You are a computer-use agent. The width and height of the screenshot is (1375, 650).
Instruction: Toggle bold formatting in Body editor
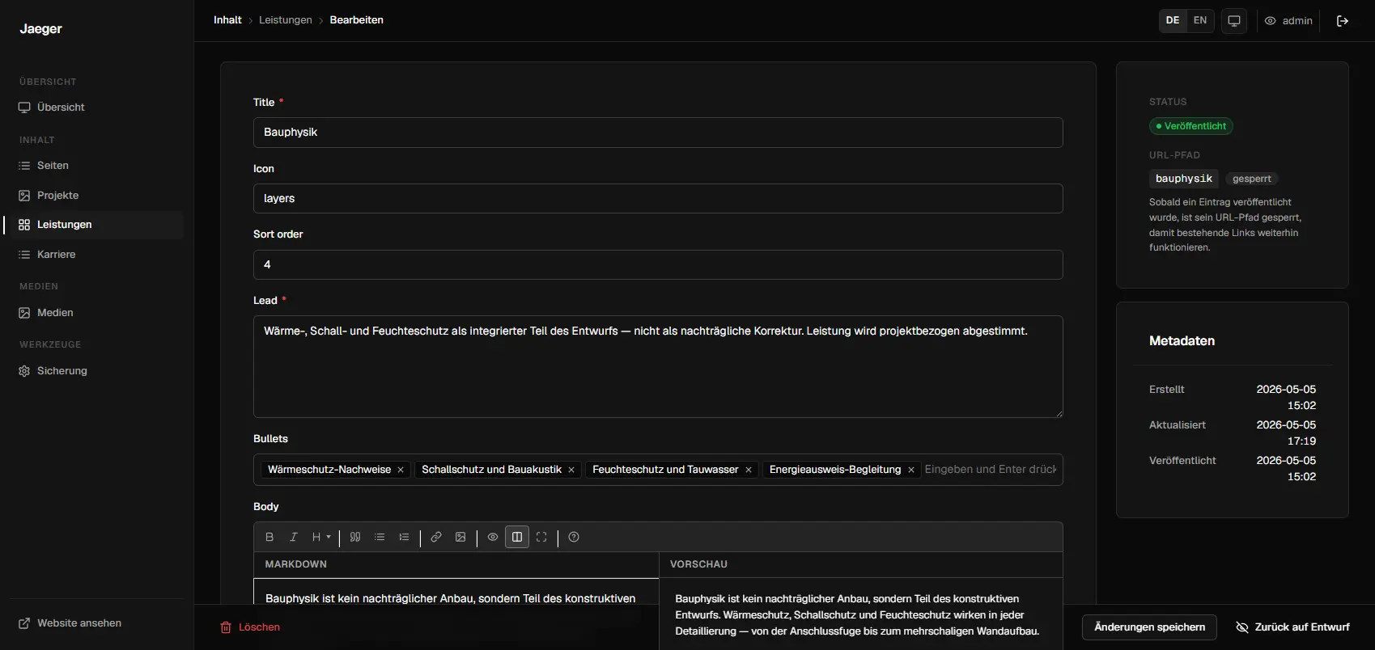pyautogui.click(x=269, y=537)
